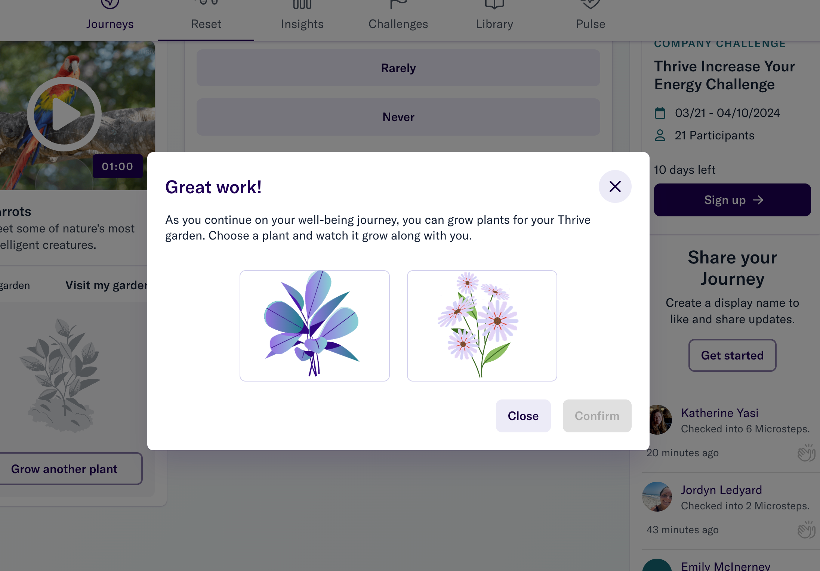
Task: Play the parrots video
Action: [64, 114]
